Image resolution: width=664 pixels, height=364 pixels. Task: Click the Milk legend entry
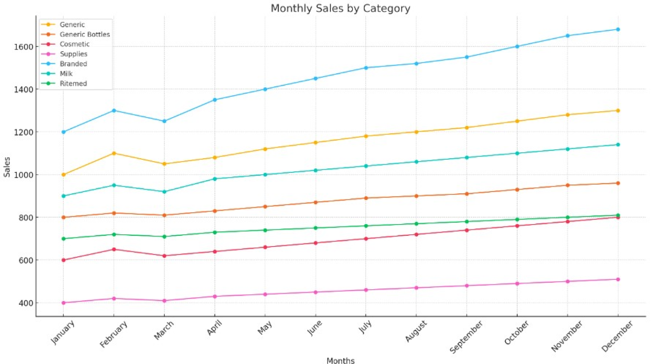(x=57, y=74)
